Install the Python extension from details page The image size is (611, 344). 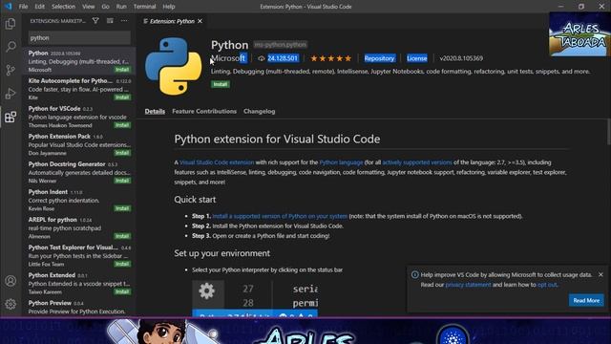pos(221,84)
